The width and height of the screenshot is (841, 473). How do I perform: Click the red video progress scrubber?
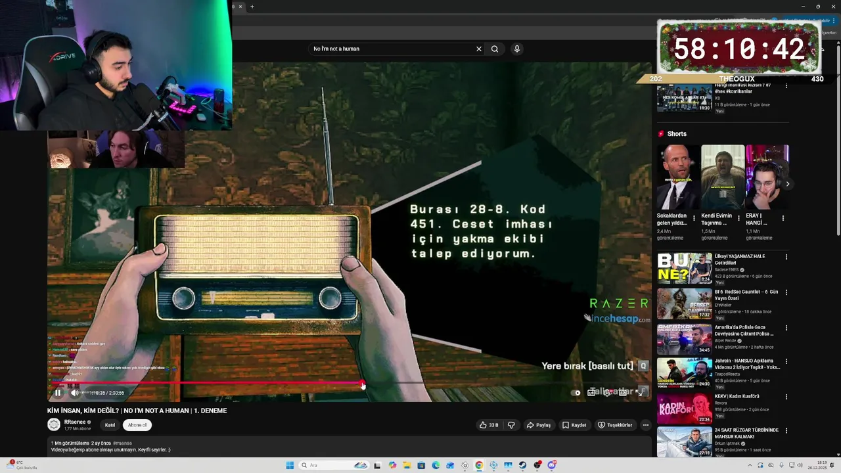point(362,383)
